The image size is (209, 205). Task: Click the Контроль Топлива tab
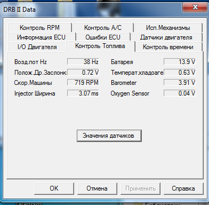(x=100, y=46)
